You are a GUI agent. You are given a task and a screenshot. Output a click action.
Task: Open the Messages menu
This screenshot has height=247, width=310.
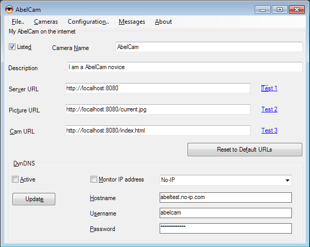click(132, 22)
